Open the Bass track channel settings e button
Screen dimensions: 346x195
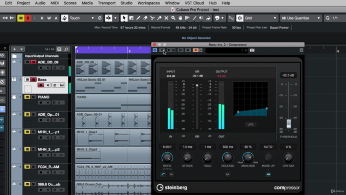55,85
